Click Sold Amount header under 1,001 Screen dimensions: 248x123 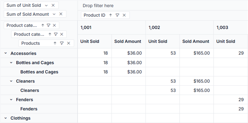[129, 42]
